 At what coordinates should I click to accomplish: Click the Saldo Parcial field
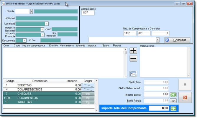pos(156,101)
